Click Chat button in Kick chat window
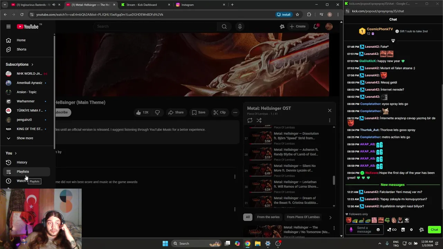This screenshot has width=443, height=249. click(x=434, y=230)
